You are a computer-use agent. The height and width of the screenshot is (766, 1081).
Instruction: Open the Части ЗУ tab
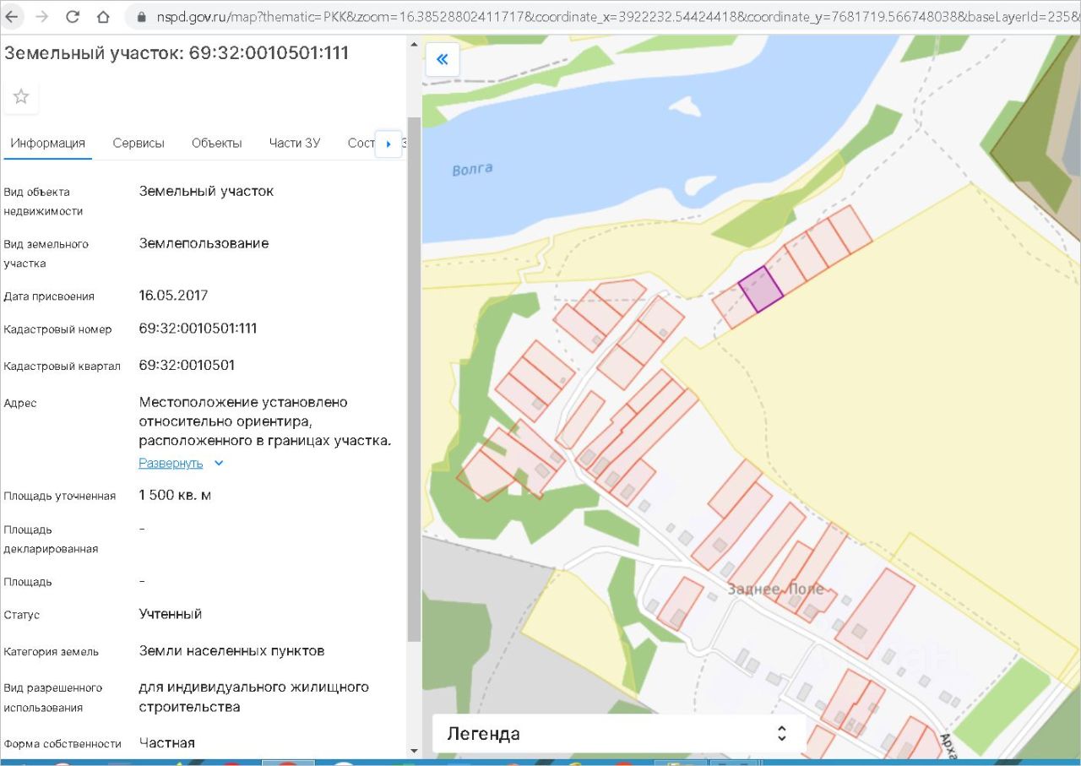tap(295, 143)
